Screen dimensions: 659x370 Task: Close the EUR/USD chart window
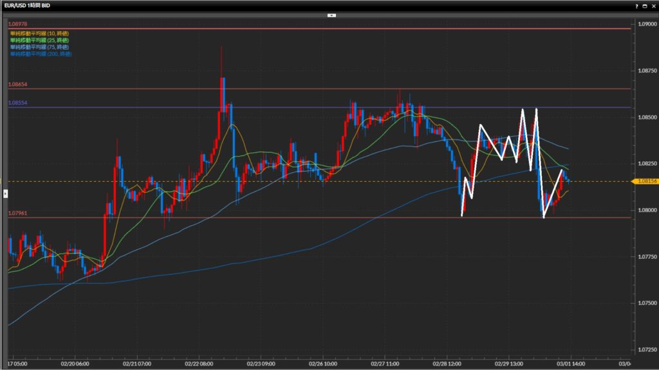[x=653, y=5]
